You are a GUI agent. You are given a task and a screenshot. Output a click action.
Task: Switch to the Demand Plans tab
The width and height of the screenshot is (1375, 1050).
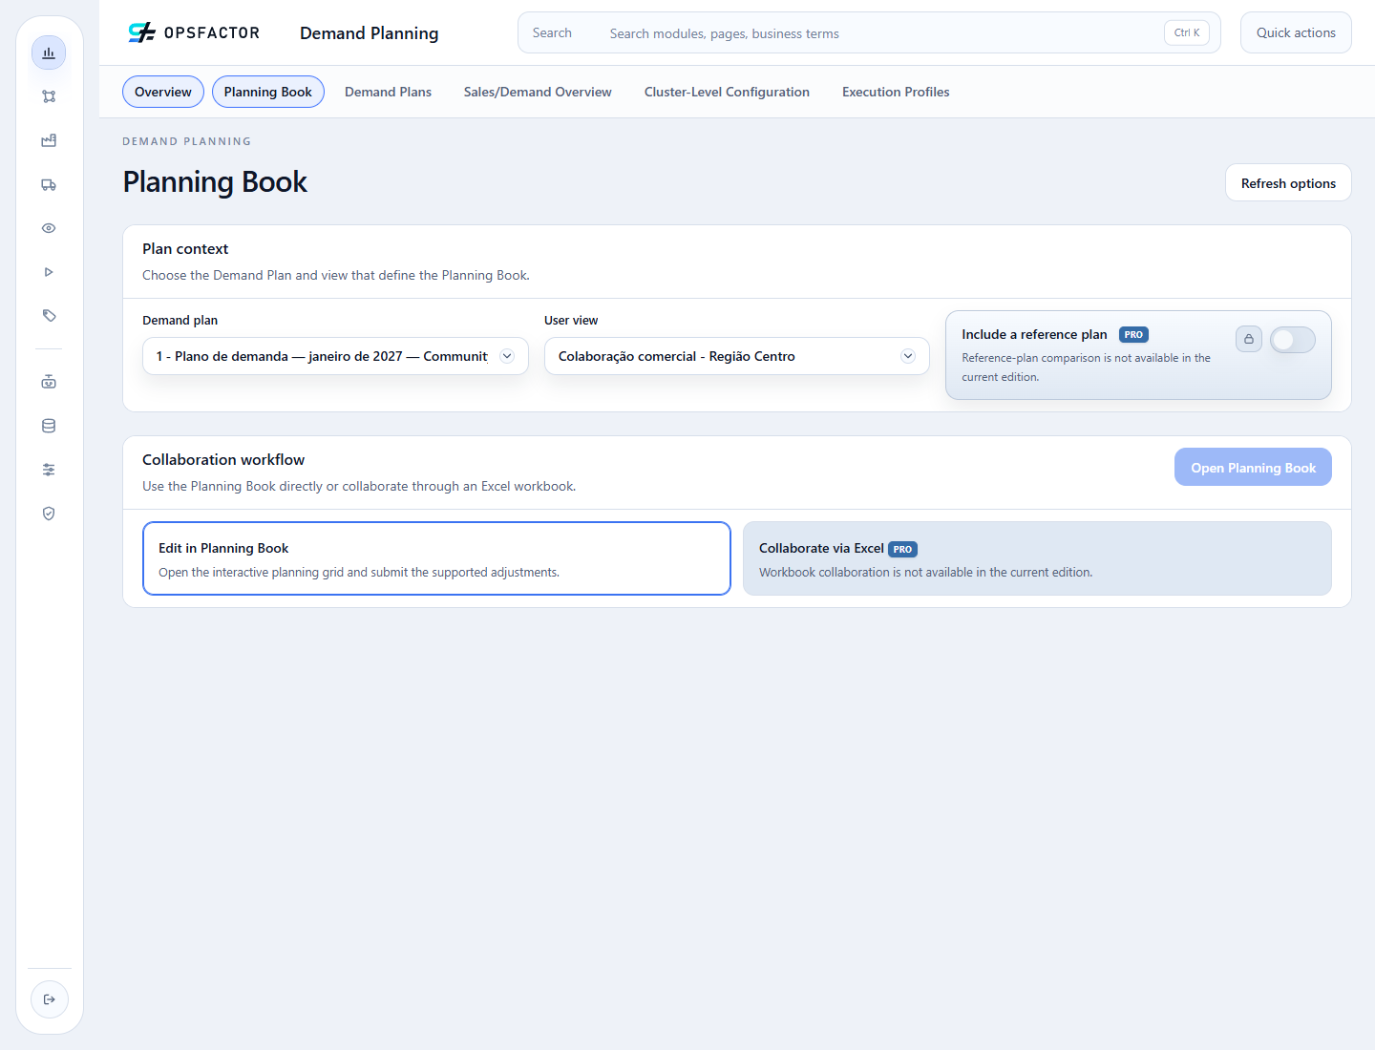[x=388, y=92]
